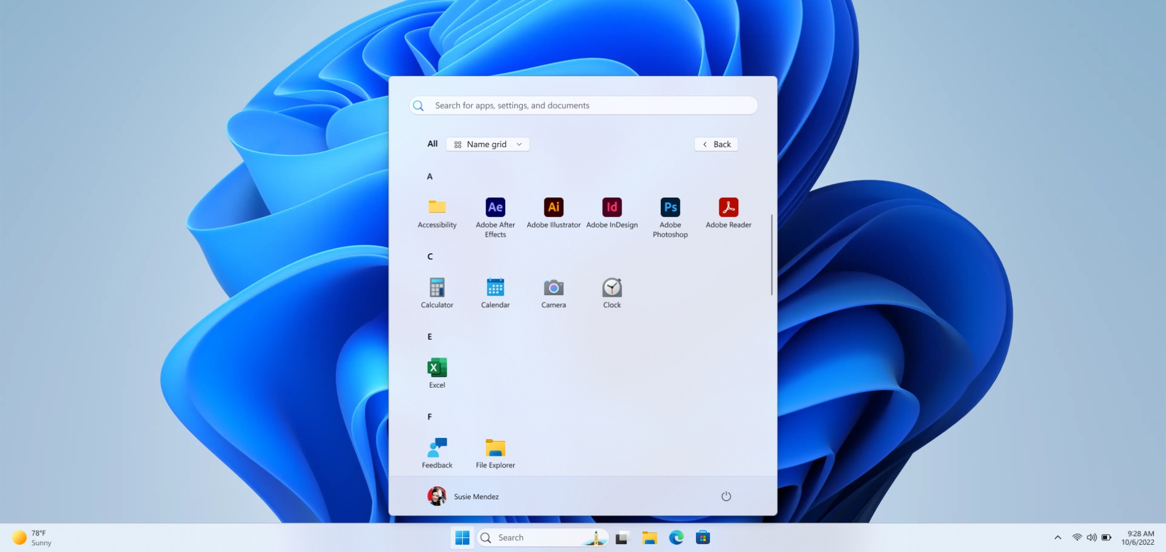The image size is (1166, 552).
Task: Launch the Calendar app
Action: pos(495,293)
